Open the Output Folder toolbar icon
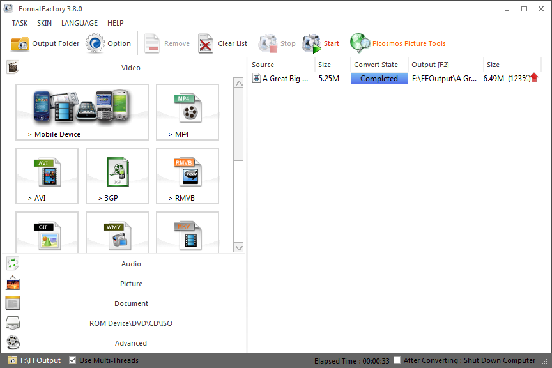This screenshot has width=552, height=368. tap(20, 44)
